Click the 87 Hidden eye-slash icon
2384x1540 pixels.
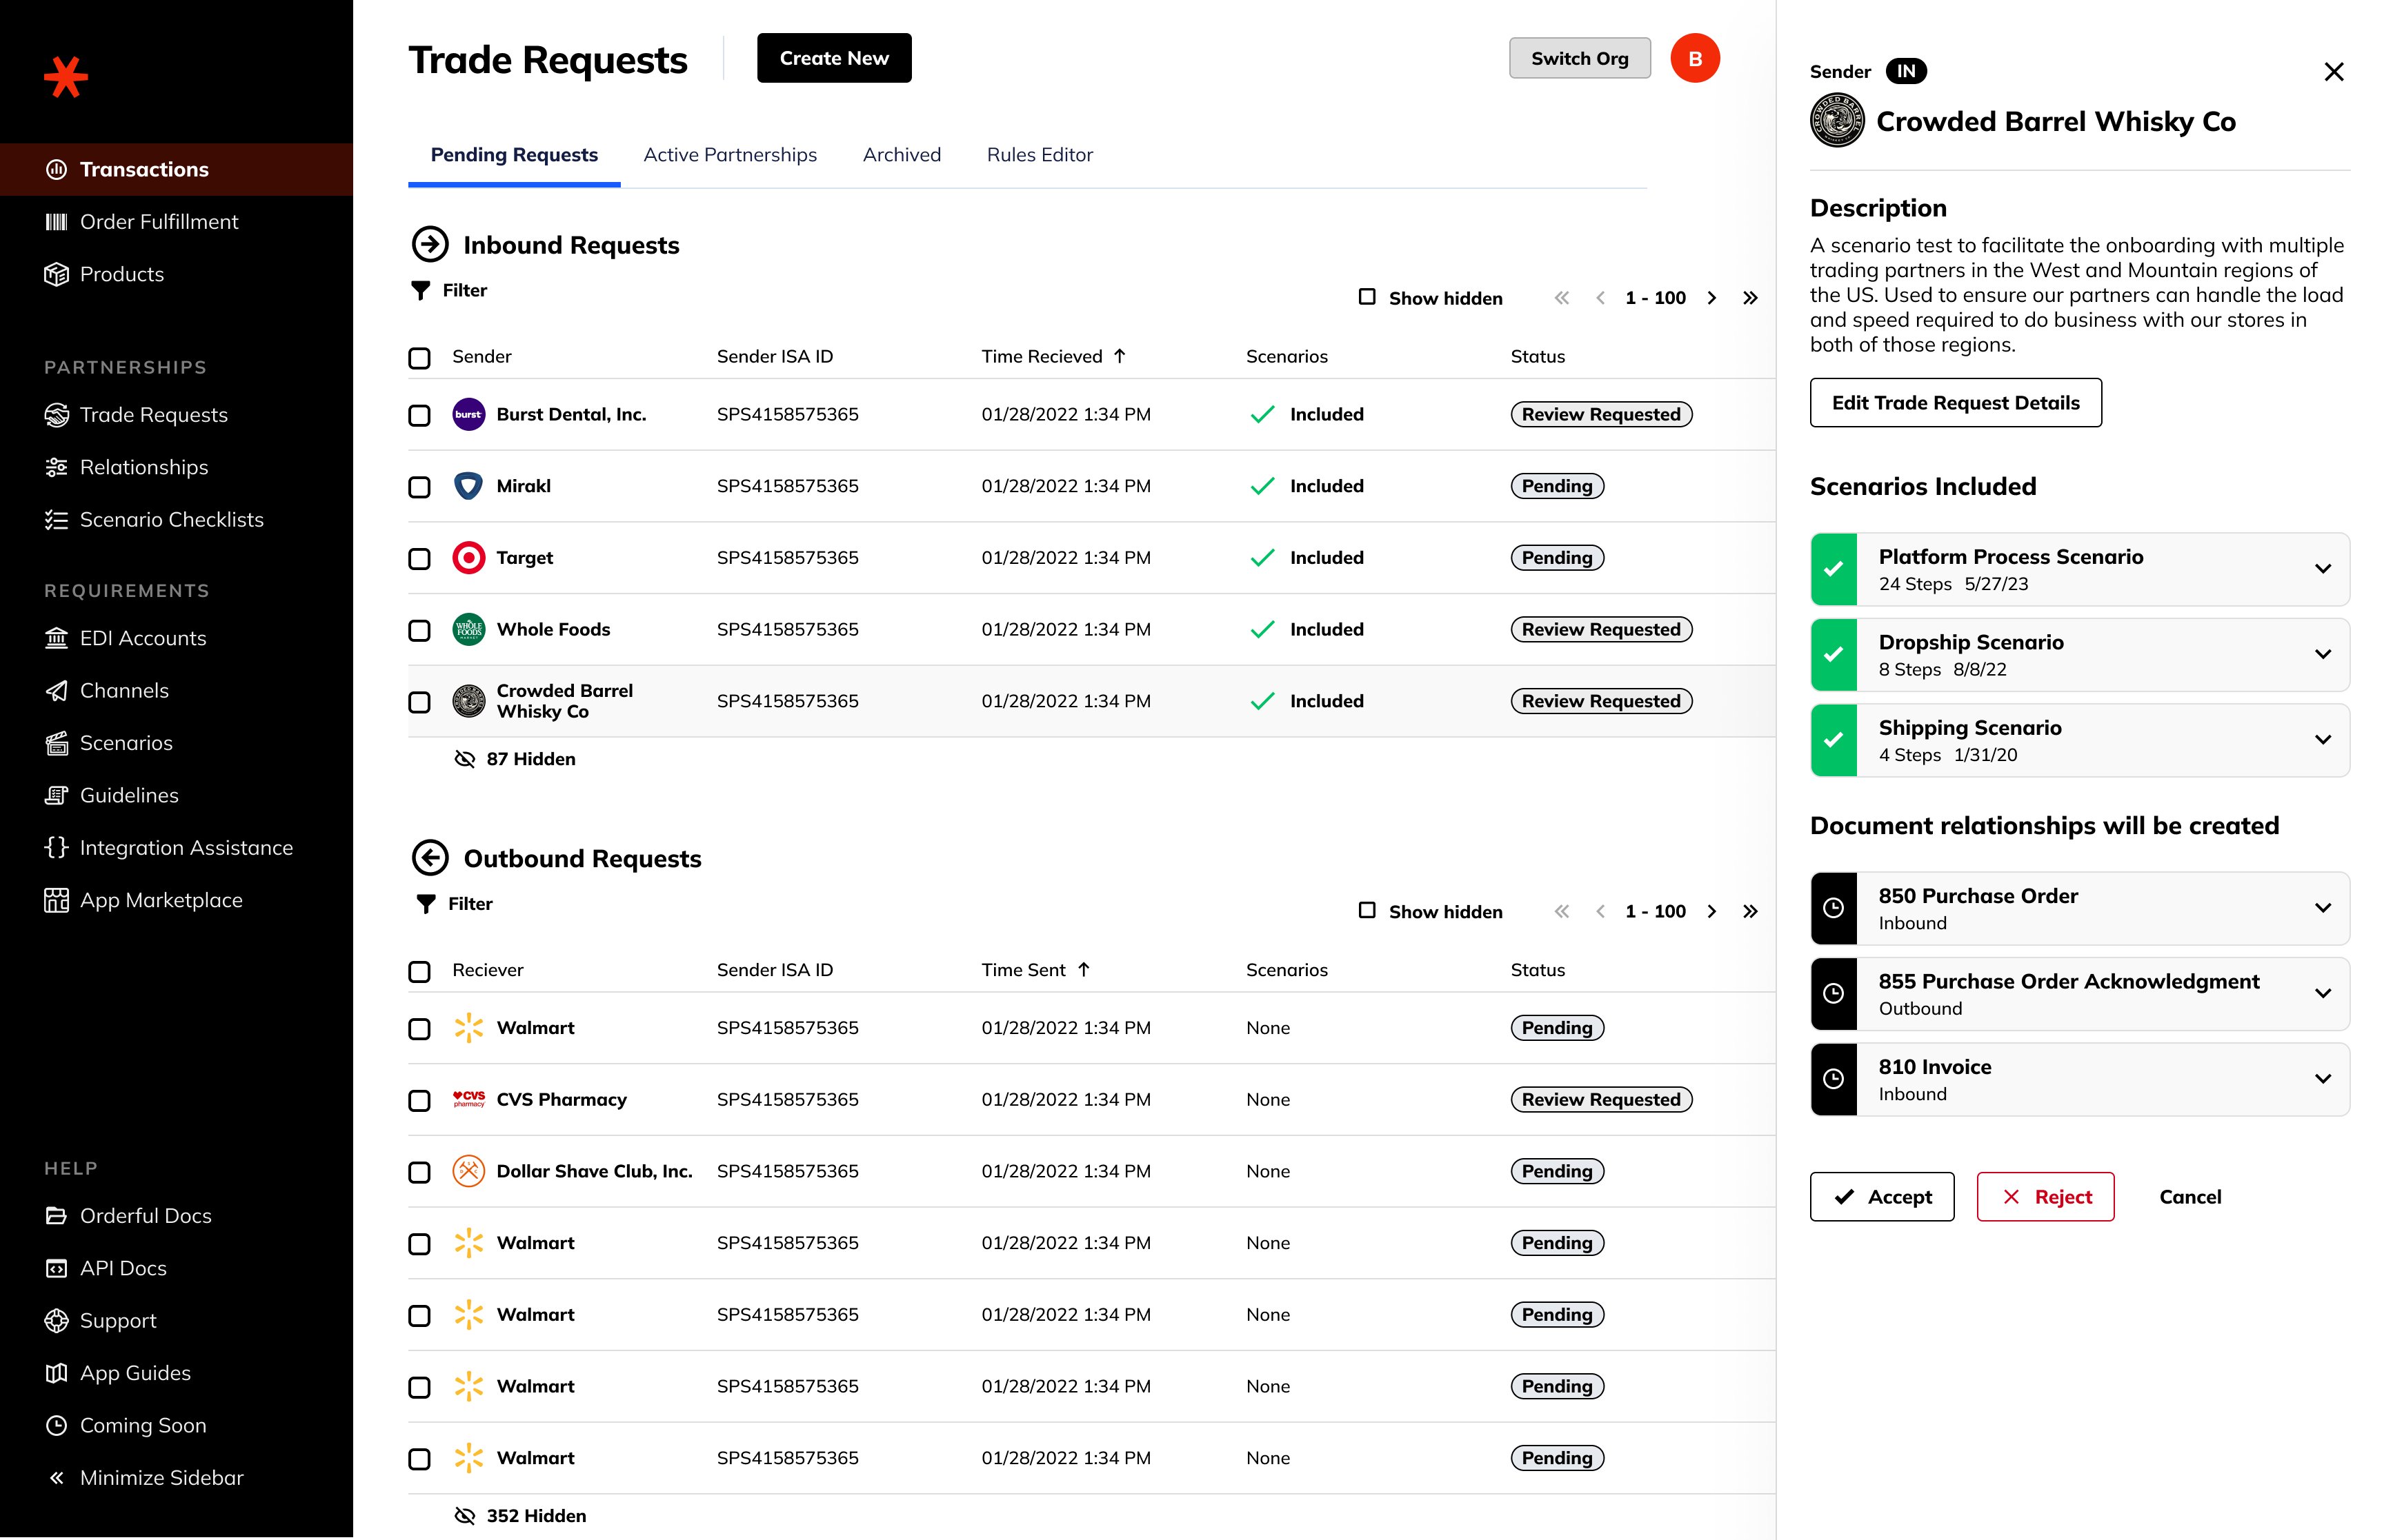pyautogui.click(x=464, y=759)
